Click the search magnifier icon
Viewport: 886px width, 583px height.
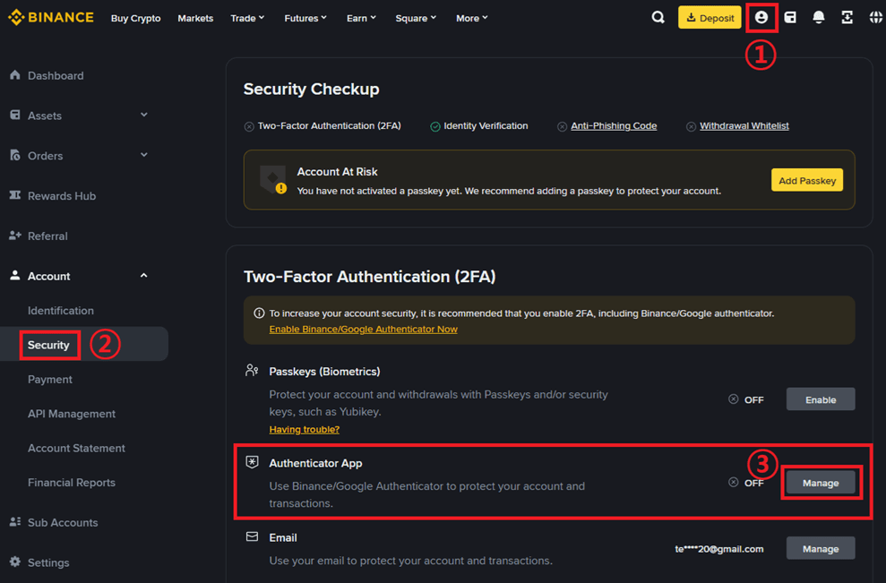658,18
